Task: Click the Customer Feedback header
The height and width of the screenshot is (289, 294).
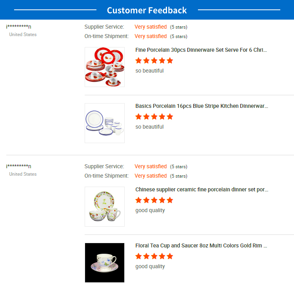Action: [147, 10]
